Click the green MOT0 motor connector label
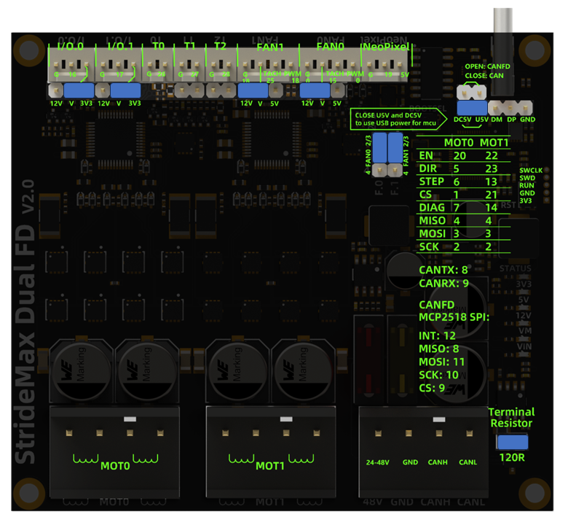This screenshot has height=525, width=568. coord(115,466)
